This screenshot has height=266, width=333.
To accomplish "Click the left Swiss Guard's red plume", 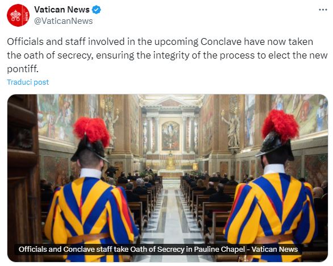I will click(91, 131).
